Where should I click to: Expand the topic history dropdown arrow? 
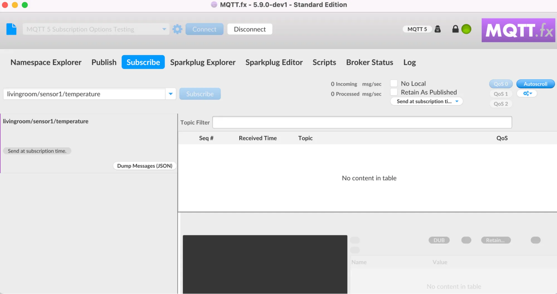click(x=171, y=94)
